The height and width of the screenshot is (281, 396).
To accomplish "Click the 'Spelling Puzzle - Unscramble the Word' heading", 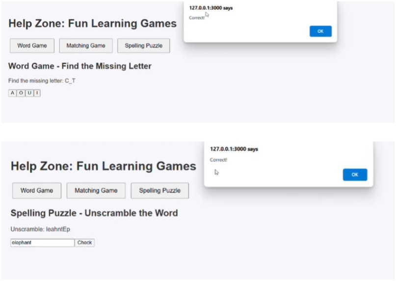I will tap(94, 213).
